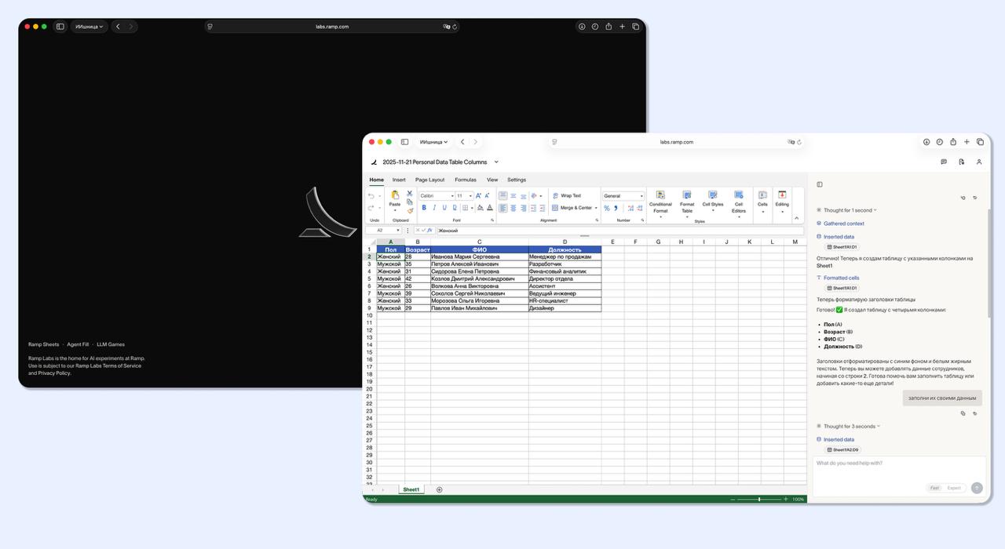Click the zoom in plus in status bar

(786, 499)
